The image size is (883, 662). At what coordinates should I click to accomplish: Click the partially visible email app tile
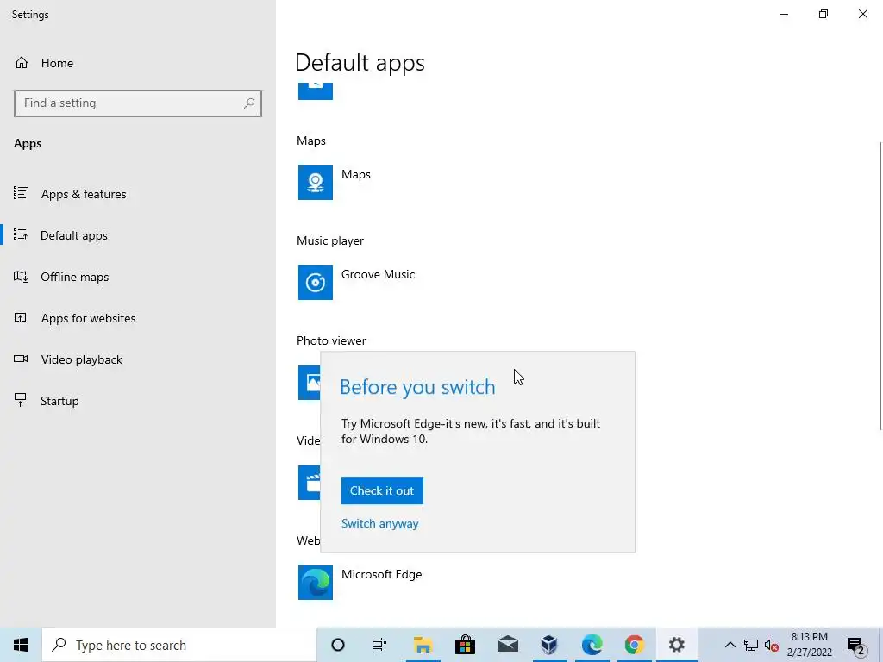point(316,91)
